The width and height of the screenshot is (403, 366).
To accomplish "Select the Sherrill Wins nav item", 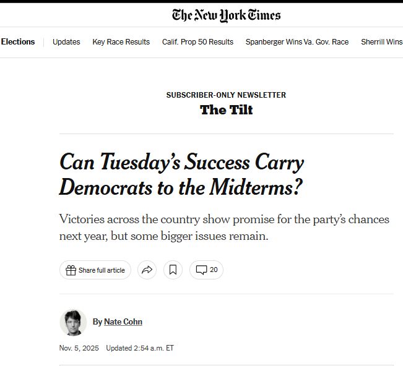I will pos(381,42).
